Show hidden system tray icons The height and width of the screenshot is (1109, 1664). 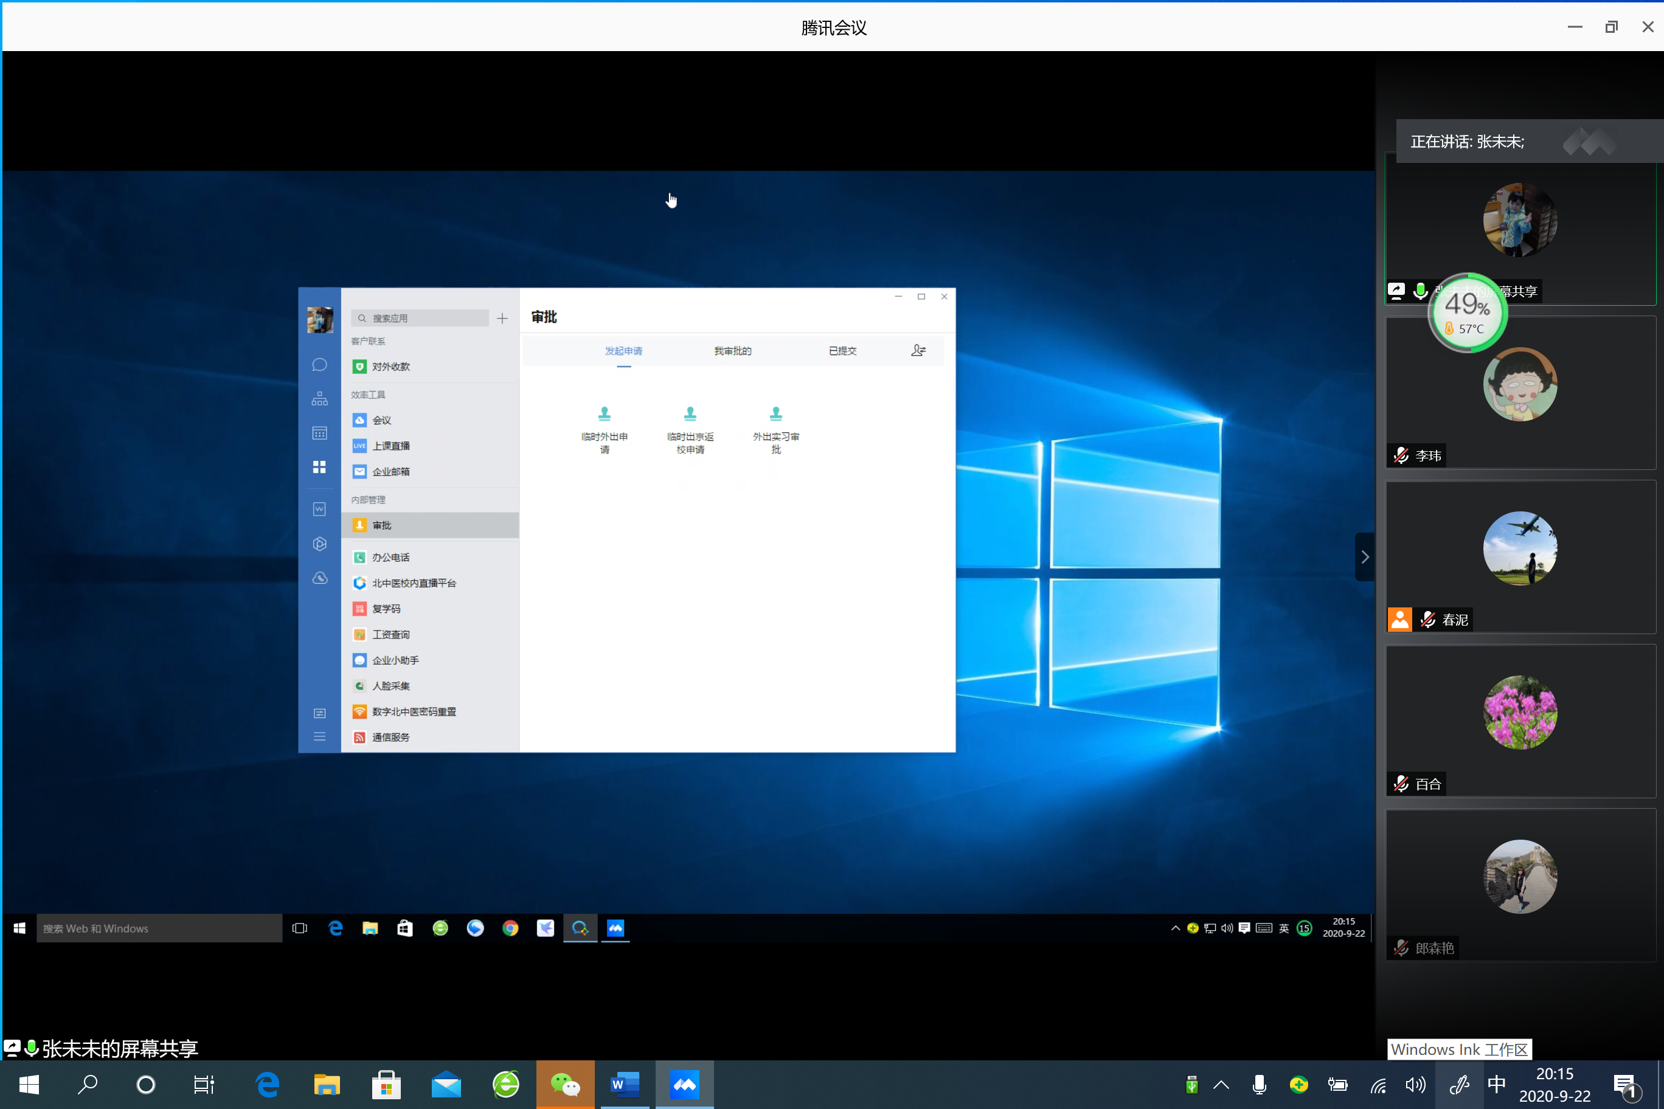pyautogui.click(x=1221, y=1084)
